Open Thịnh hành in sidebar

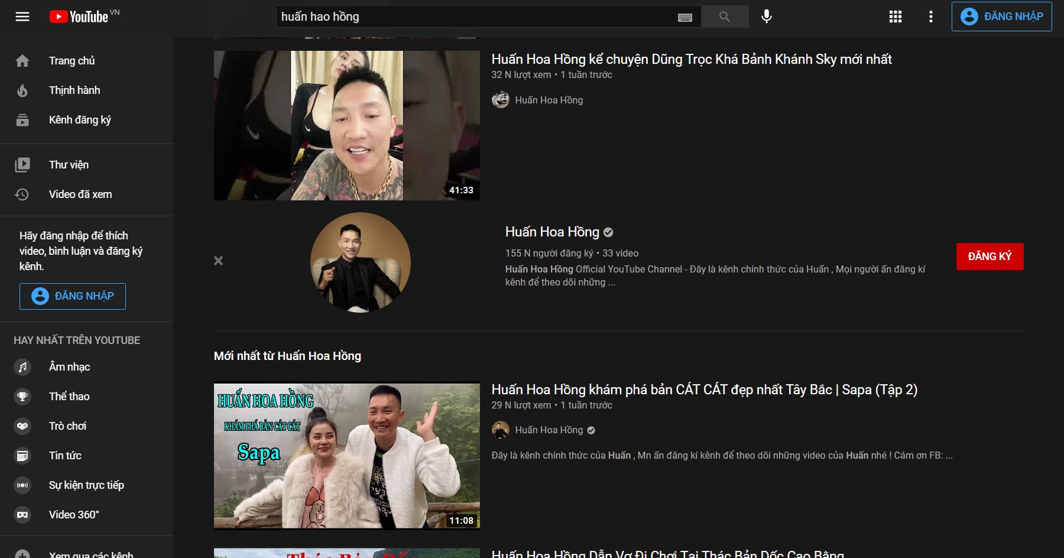86,90
